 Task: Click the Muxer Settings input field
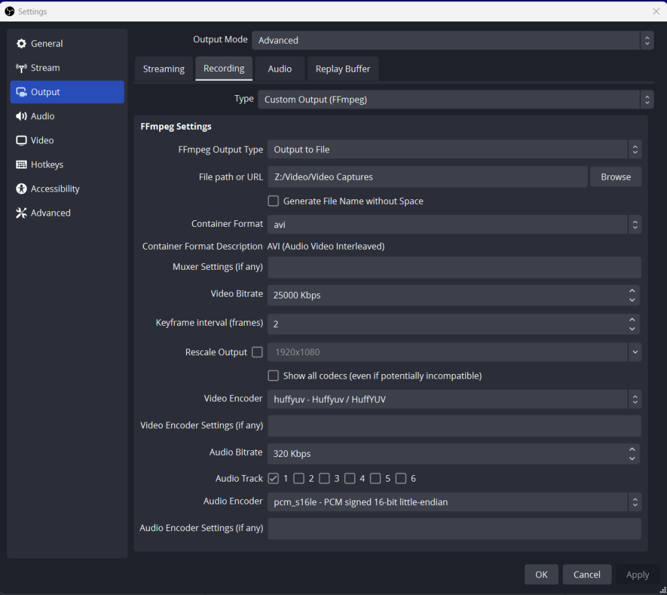click(454, 267)
